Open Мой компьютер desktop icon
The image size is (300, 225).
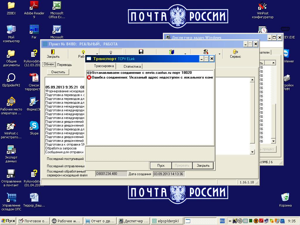[11, 30]
